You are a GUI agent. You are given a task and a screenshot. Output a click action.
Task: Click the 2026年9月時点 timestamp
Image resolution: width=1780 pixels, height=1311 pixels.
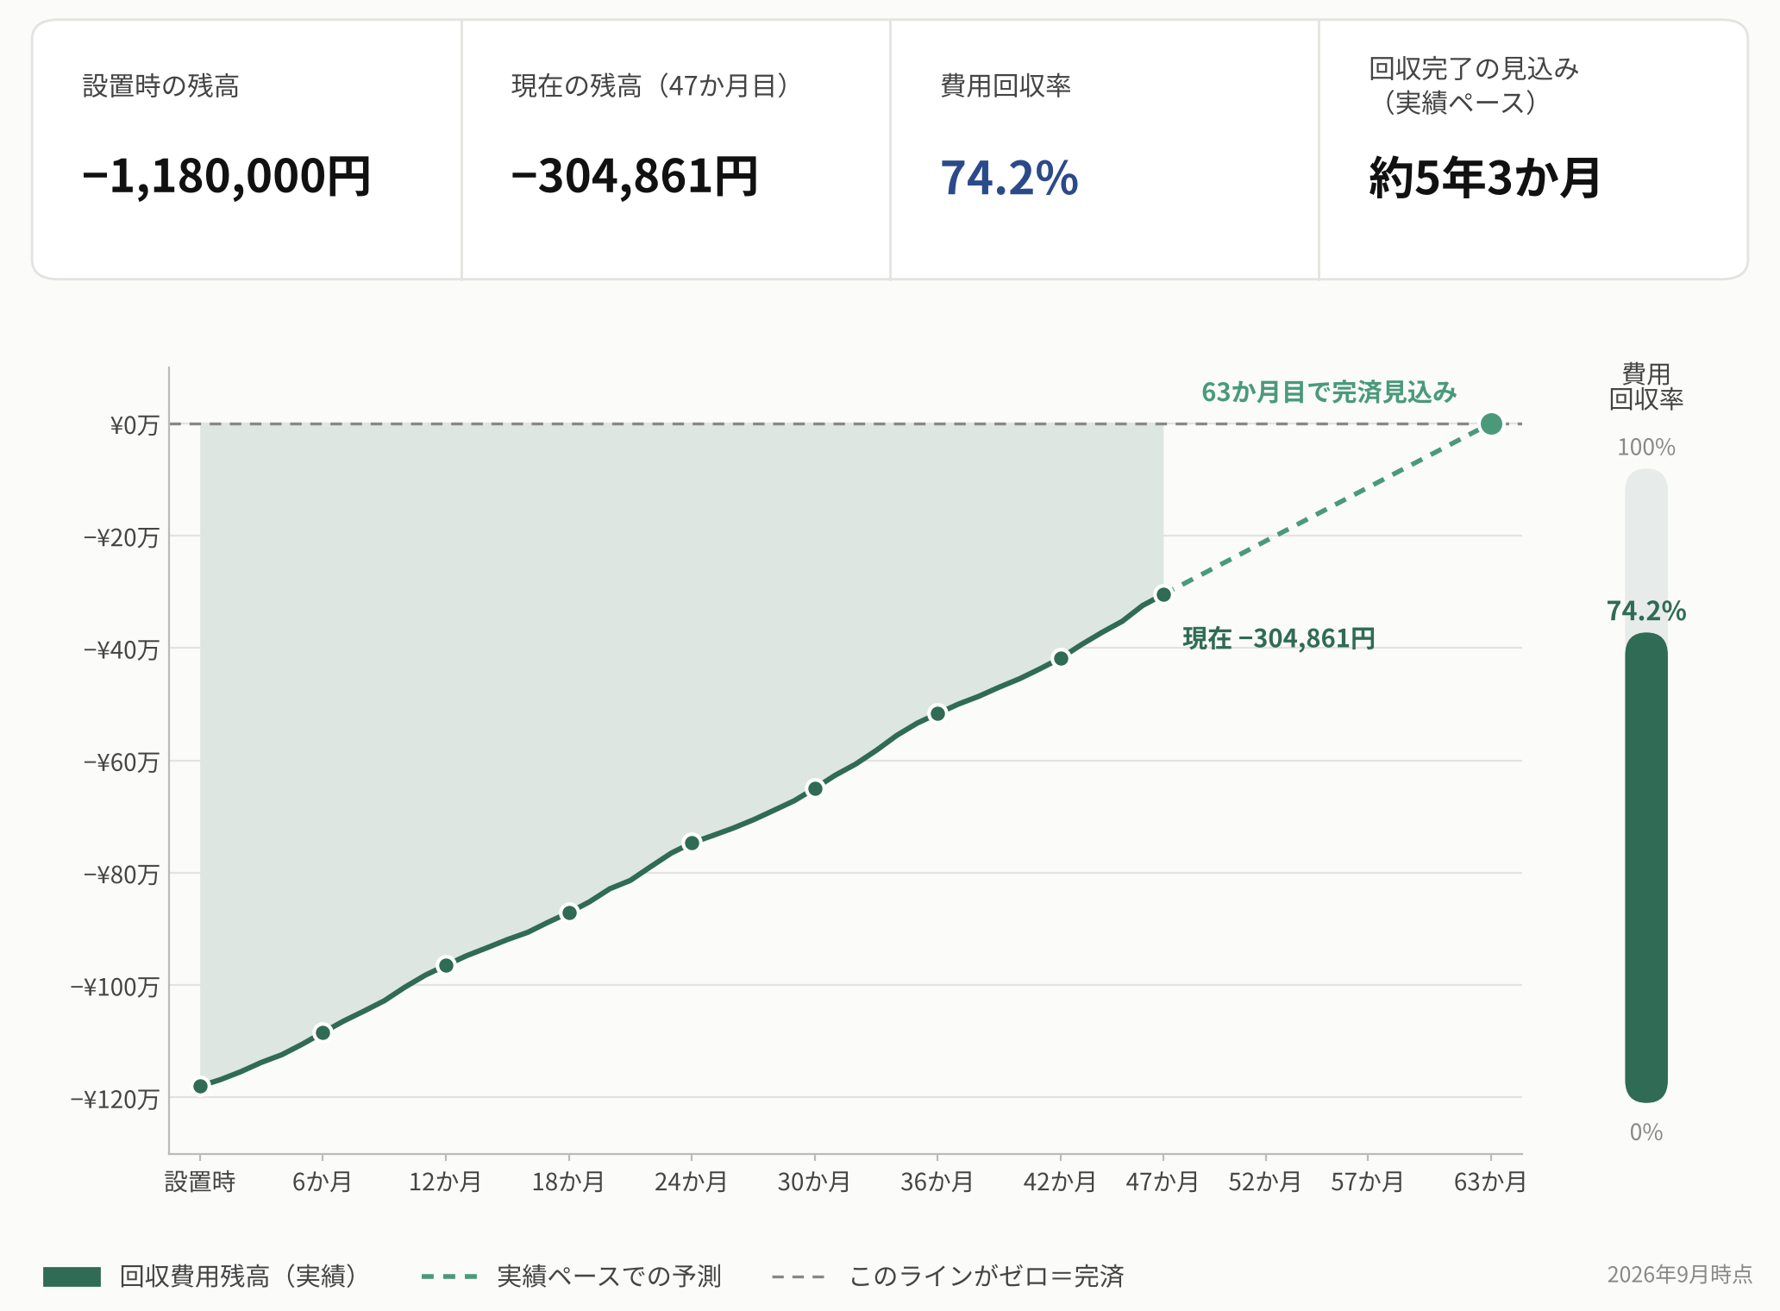1679,1275
